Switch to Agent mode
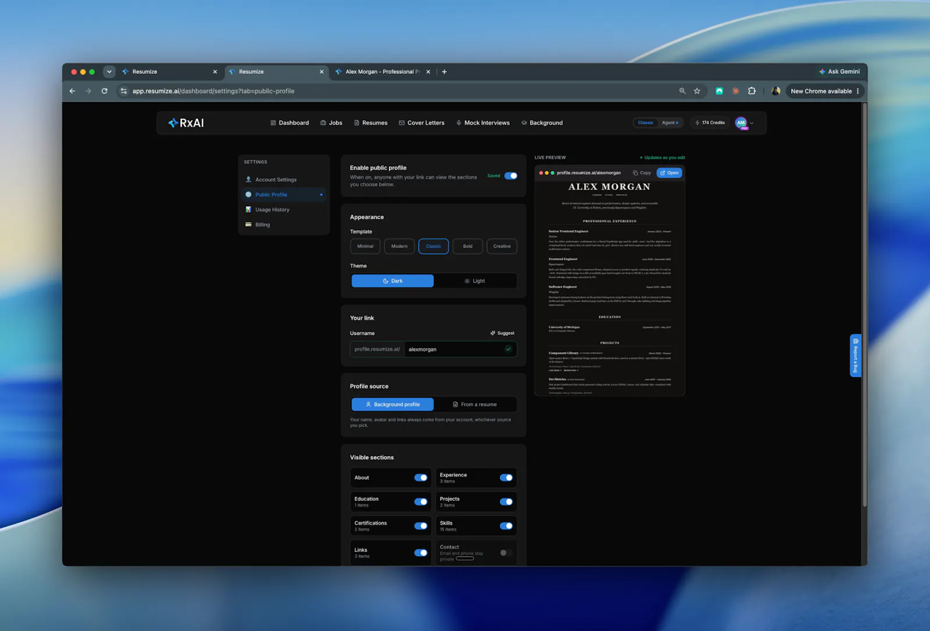The image size is (930, 631). click(670, 123)
